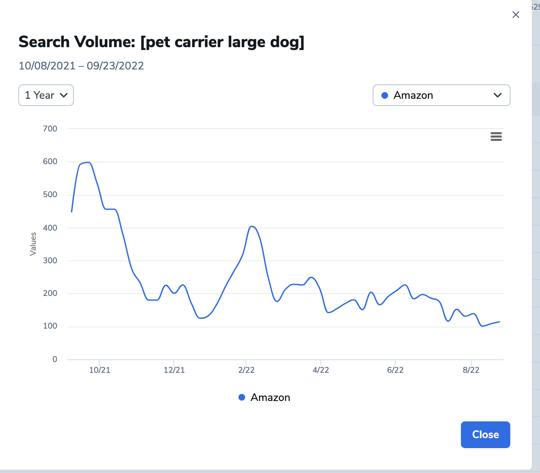Click the February 2022 peak near 400
Viewport: 540px width, 473px height.
coord(252,226)
